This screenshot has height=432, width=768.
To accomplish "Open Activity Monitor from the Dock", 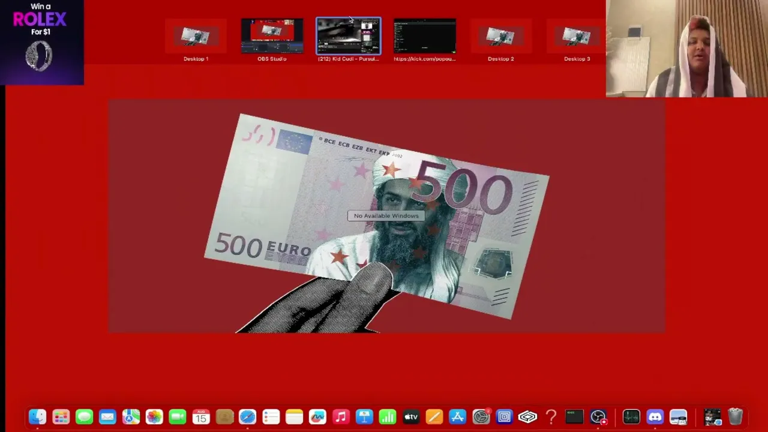I will (631, 416).
